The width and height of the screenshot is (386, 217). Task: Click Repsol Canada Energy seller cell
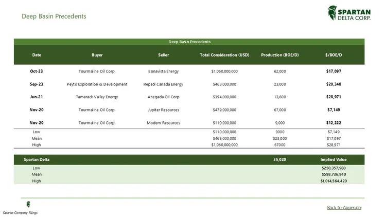pyautogui.click(x=164, y=84)
